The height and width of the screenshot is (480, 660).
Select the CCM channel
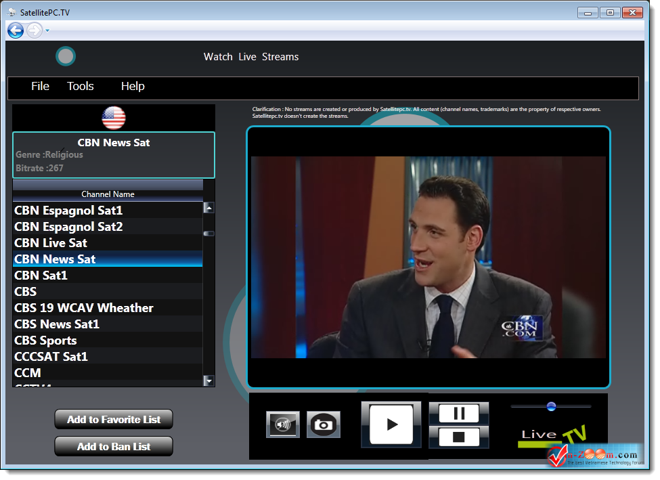click(x=108, y=372)
